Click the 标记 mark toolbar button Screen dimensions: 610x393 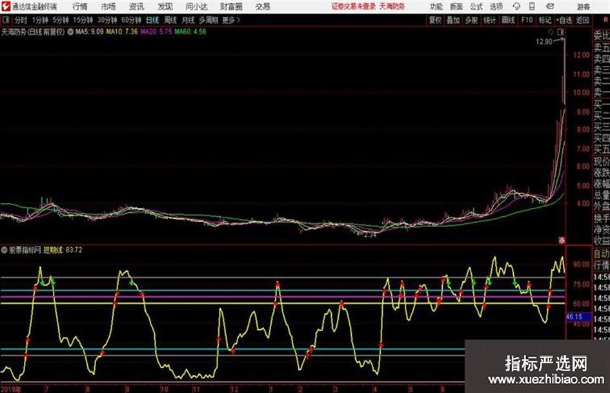(x=545, y=20)
